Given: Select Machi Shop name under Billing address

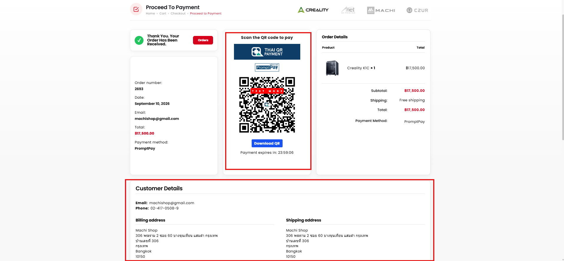Looking at the screenshot, I should pos(146,230).
